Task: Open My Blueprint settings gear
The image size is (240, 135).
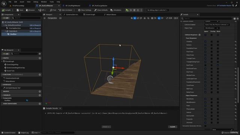Action: [40, 54]
